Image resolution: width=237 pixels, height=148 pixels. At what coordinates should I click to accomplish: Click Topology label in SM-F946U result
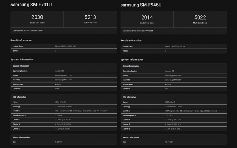[127, 107]
